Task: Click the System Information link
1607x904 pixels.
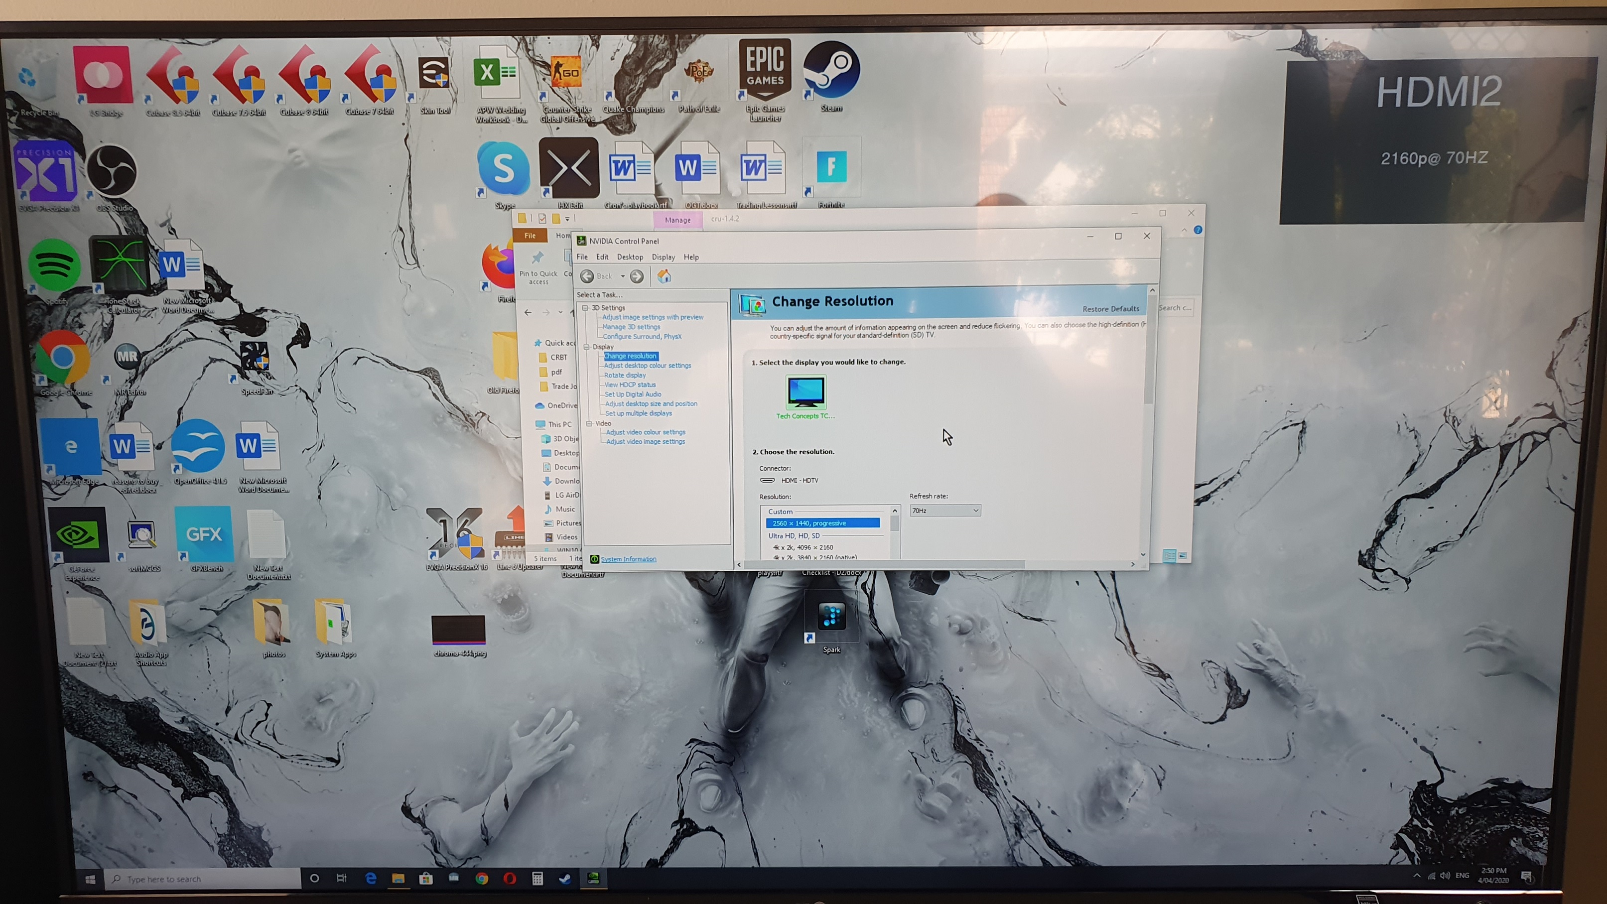Action: (628, 559)
